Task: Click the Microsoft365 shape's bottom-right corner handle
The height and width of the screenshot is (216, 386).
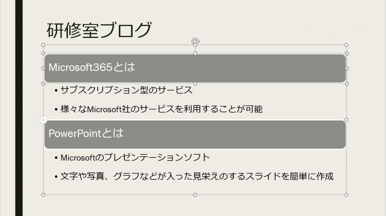Action: click(x=347, y=84)
